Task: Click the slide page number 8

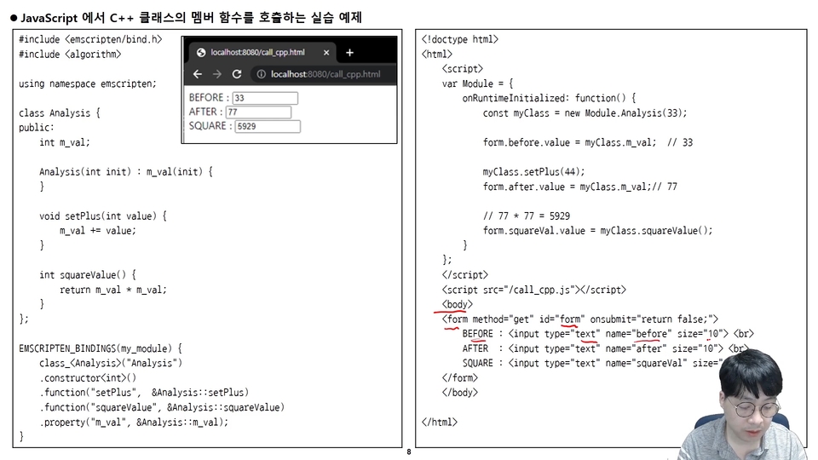Action: coord(409,452)
